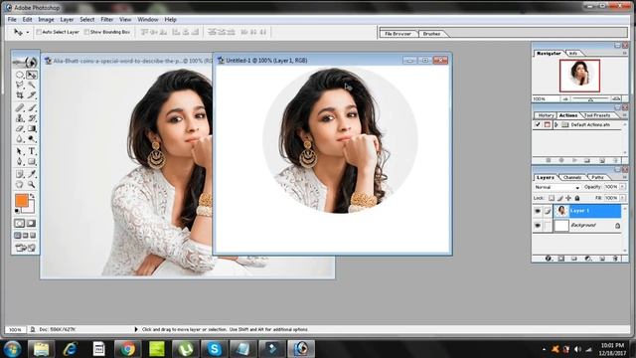The width and height of the screenshot is (636, 358).
Task: Switch to the History tab
Action: (x=546, y=115)
